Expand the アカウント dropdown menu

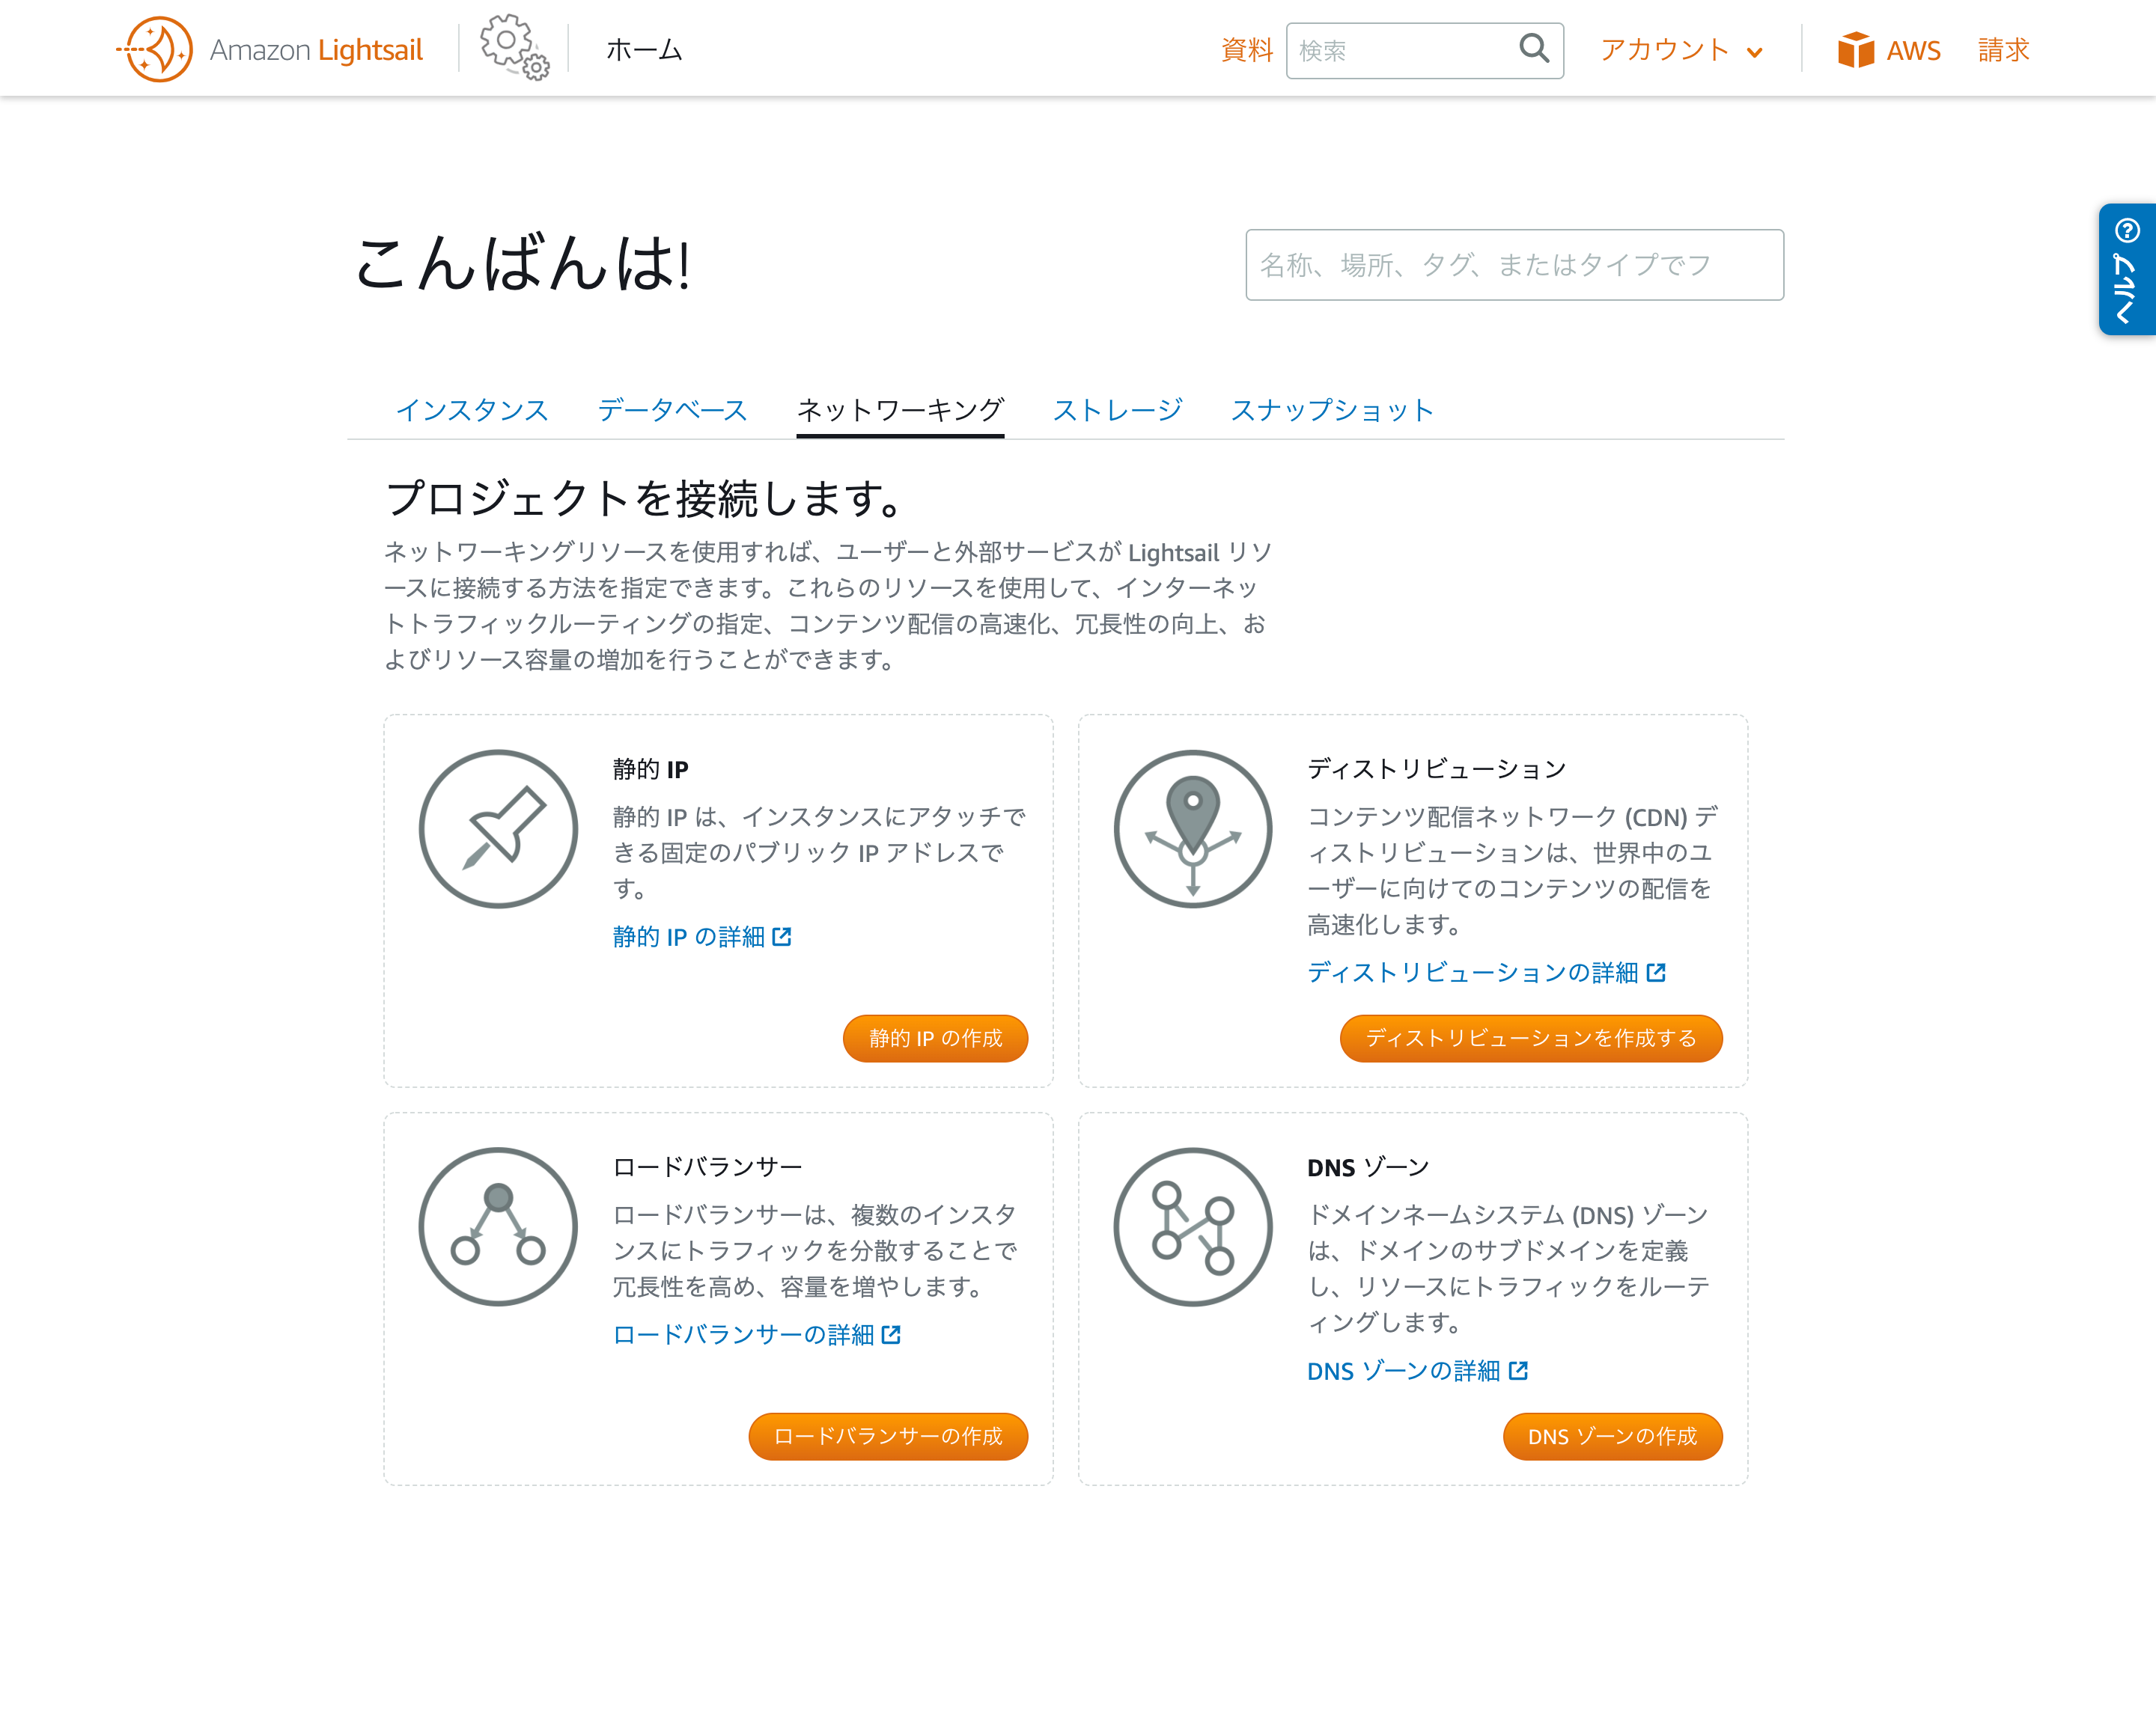click(x=1681, y=50)
